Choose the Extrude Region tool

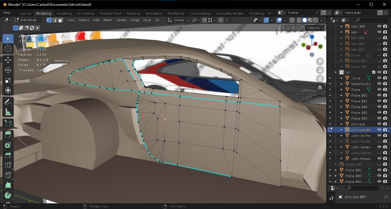coord(8,134)
